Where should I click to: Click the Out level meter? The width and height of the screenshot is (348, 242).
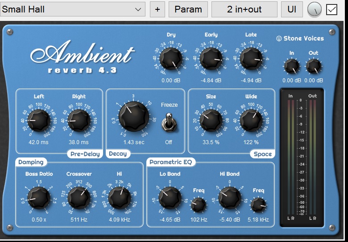click(312, 157)
